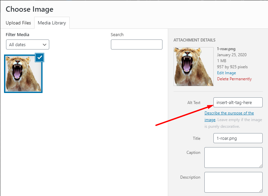Viewport: 268px width, 196px height.
Task: Focus the Caption text area
Action: [233, 158]
